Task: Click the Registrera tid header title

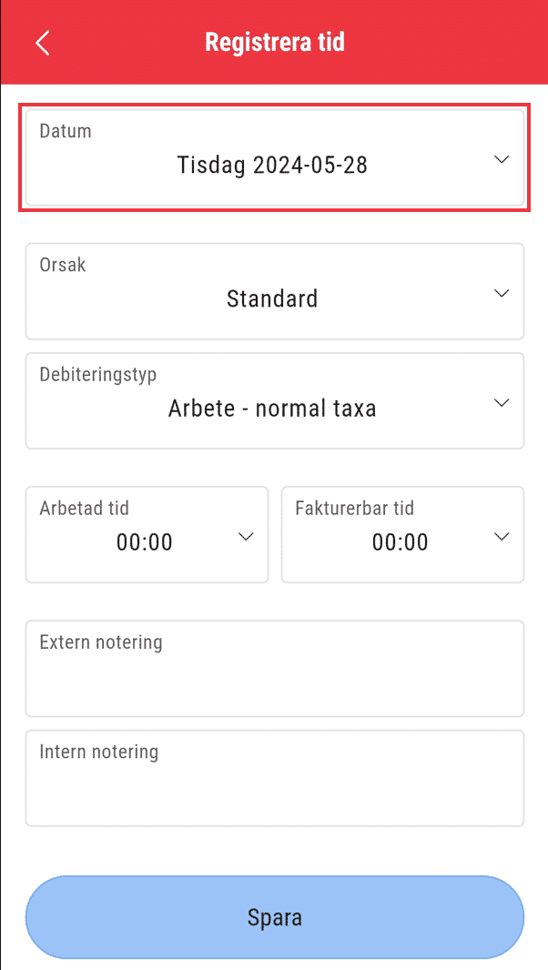Action: pos(274,42)
